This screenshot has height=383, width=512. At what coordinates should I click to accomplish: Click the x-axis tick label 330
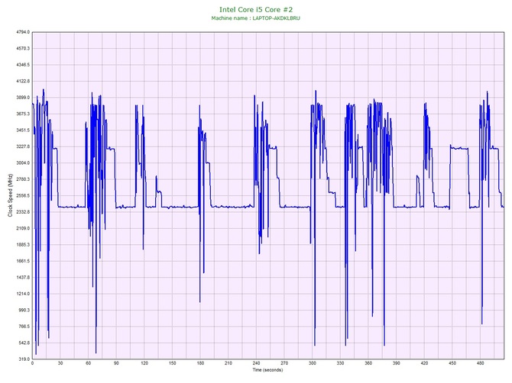(x=341, y=363)
